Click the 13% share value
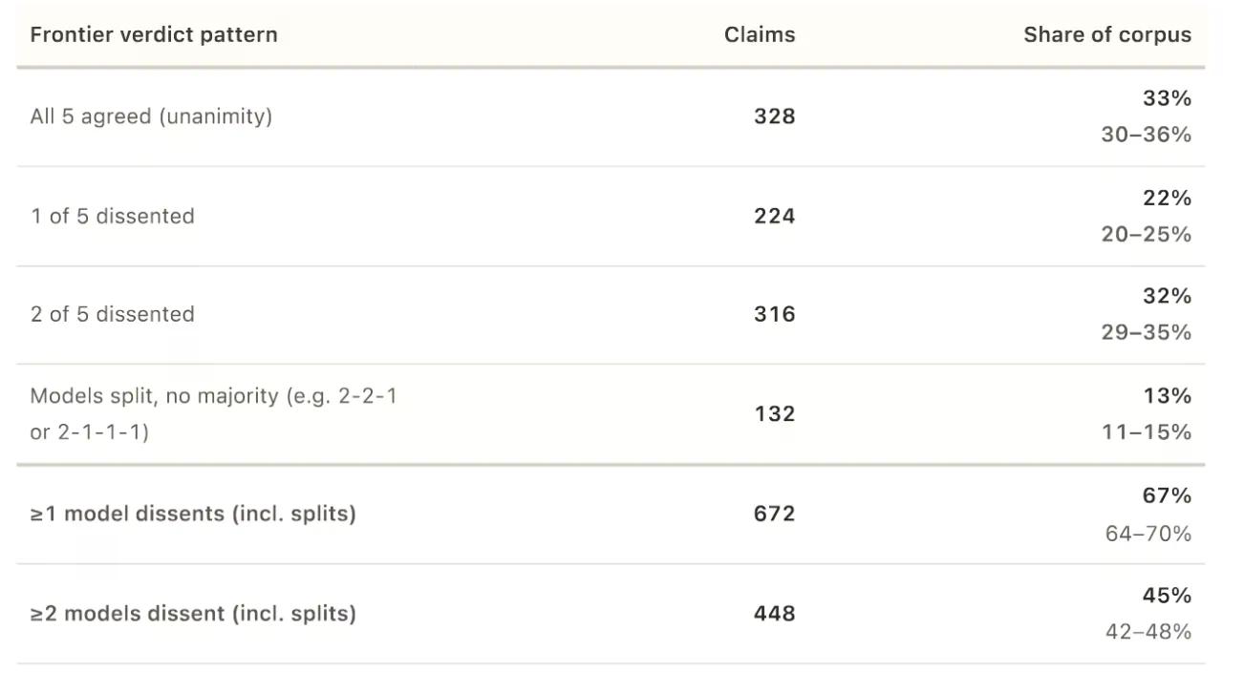 coord(1168,396)
